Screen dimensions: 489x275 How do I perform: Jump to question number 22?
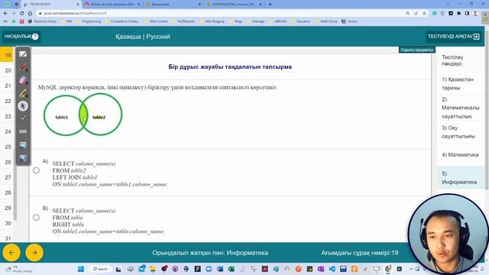coord(8,101)
